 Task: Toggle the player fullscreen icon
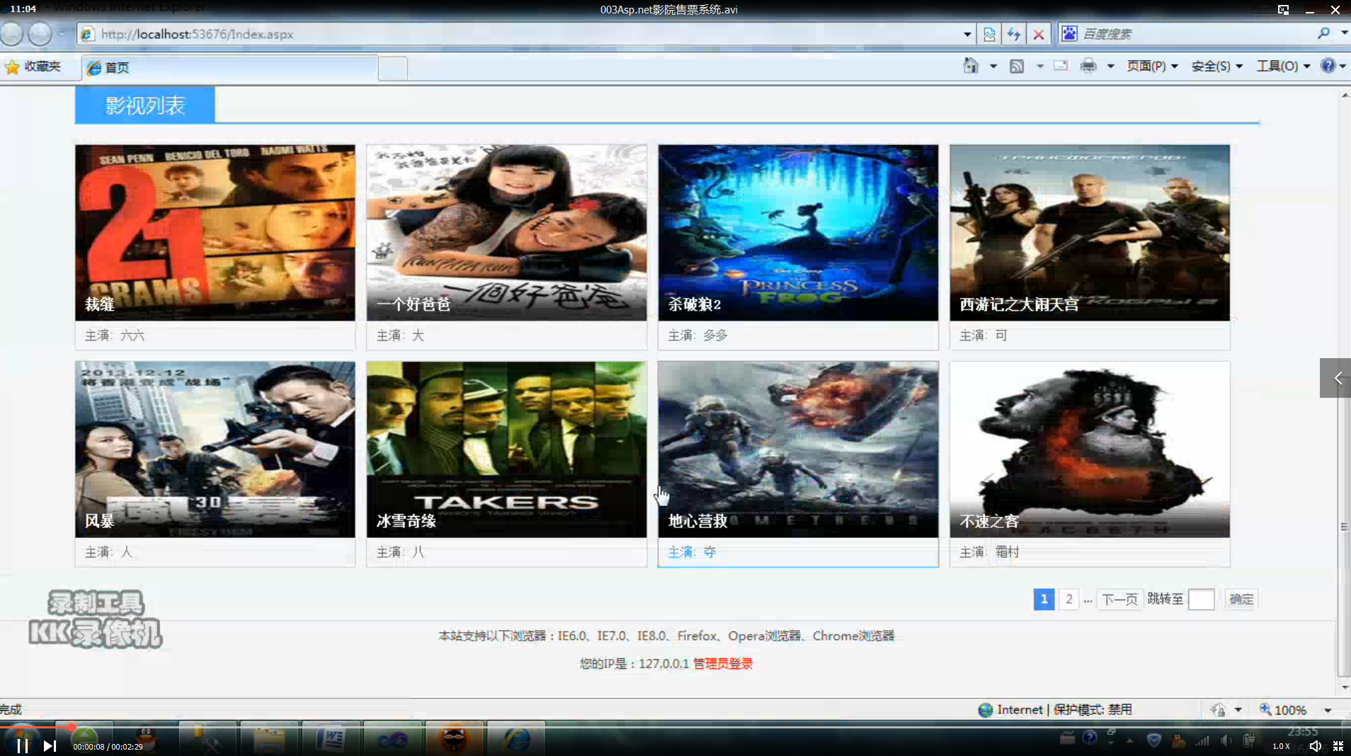click(1338, 746)
